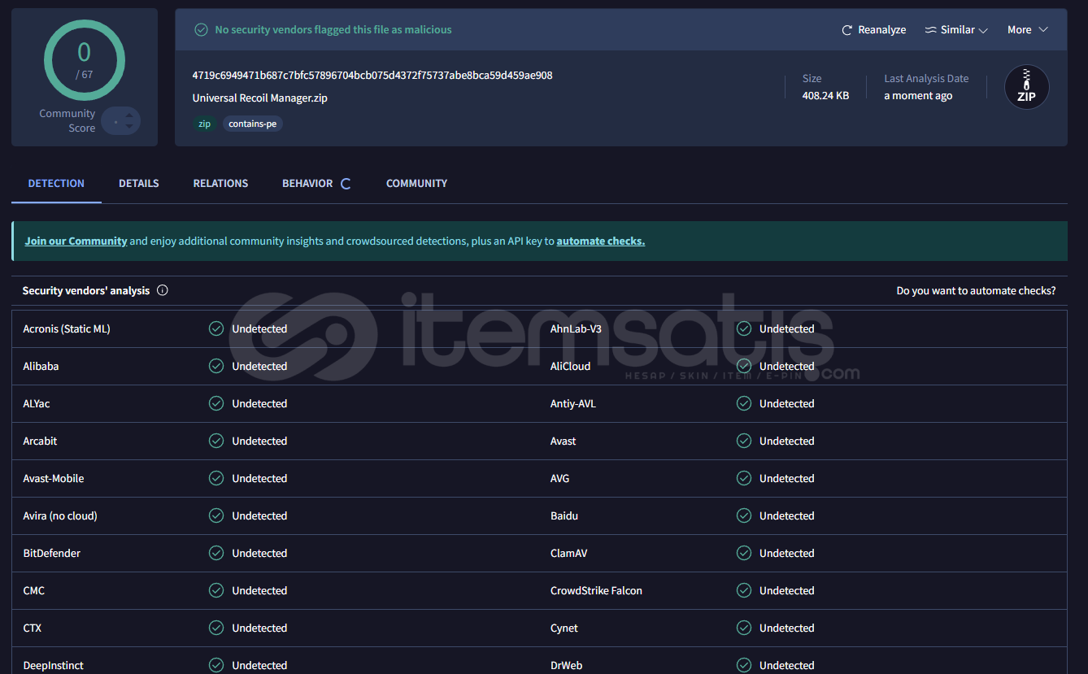
Task: Click the contains-pe tag chip
Action: coord(253,124)
